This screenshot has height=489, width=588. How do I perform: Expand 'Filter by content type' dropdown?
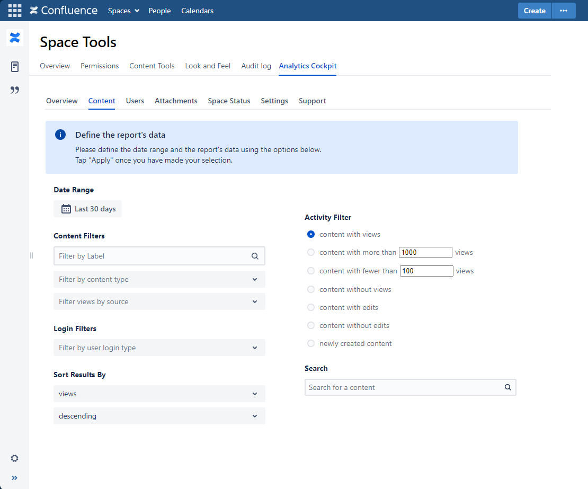pyautogui.click(x=159, y=279)
